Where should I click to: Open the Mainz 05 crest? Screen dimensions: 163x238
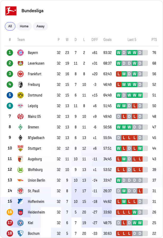coord(20,116)
